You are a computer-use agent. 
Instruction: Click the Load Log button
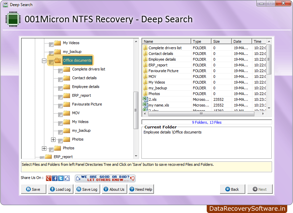[x=61, y=189]
